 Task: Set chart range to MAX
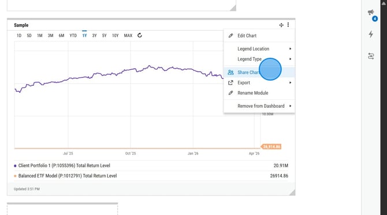pyautogui.click(x=128, y=36)
